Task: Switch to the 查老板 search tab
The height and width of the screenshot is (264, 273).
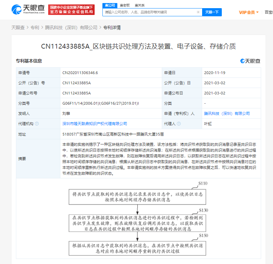Action: 125,5
